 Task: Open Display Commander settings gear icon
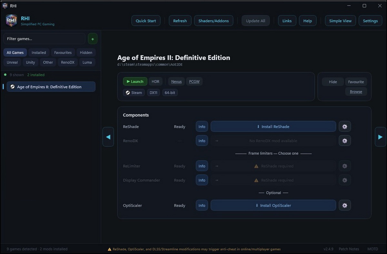[345, 180]
